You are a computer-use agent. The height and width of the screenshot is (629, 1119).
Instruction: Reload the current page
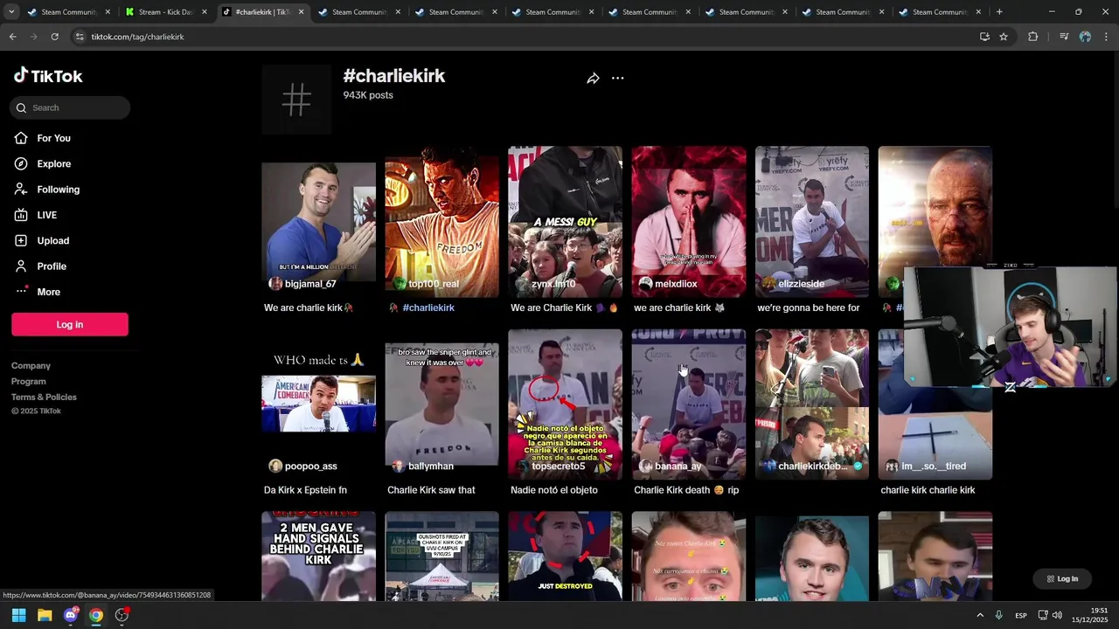(x=54, y=37)
